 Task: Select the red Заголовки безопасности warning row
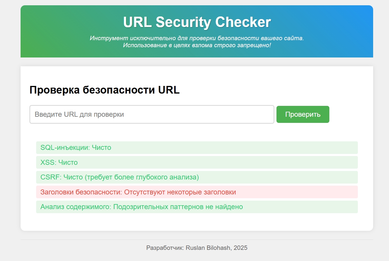tap(196, 192)
